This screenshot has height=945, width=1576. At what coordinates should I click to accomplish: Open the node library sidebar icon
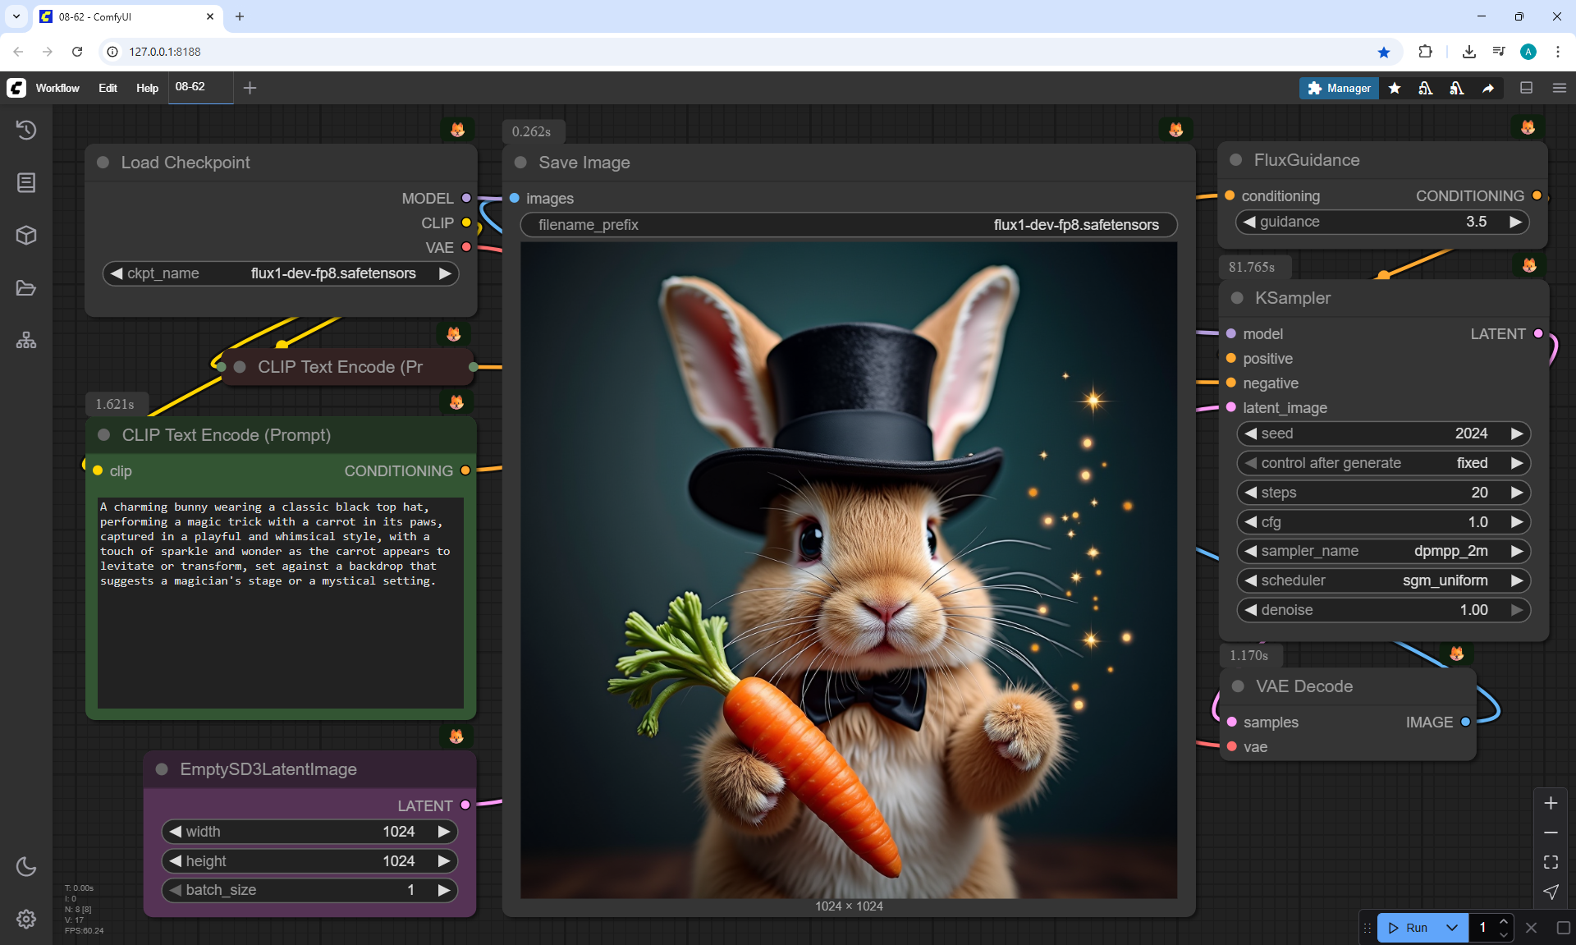point(26,182)
